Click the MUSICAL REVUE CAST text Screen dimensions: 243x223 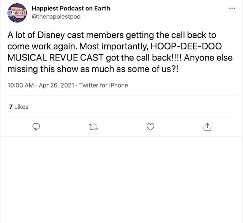[x=55, y=57]
